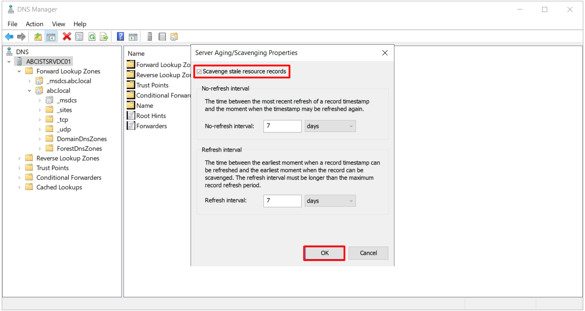Close the Aging/Scavenging Properties dialog
The height and width of the screenshot is (311, 585).
tap(385, 53)
